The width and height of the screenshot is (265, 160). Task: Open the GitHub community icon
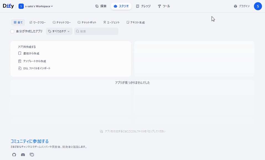[x=14, y=155]
